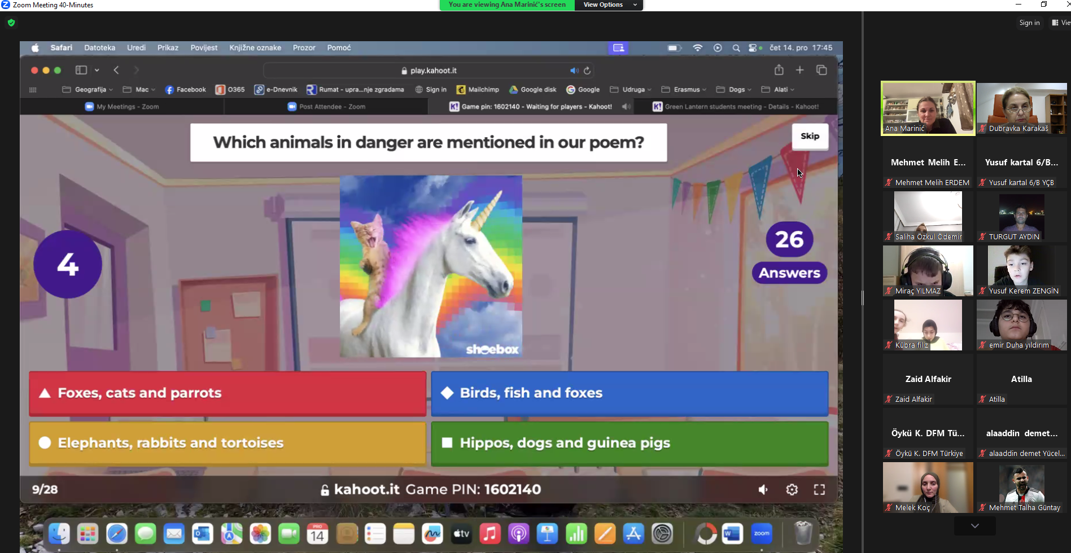Select answer Hippos, dogs and guinea pigs
This screenshot has height=553, width=1071.
[630, 443]
